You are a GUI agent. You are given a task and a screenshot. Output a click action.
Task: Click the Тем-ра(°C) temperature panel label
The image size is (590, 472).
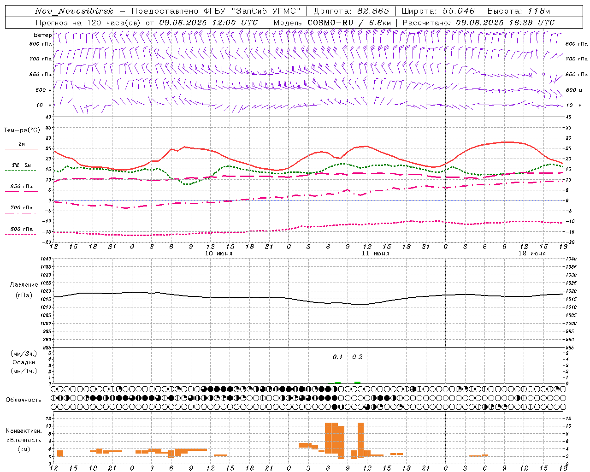coord(22,130)
